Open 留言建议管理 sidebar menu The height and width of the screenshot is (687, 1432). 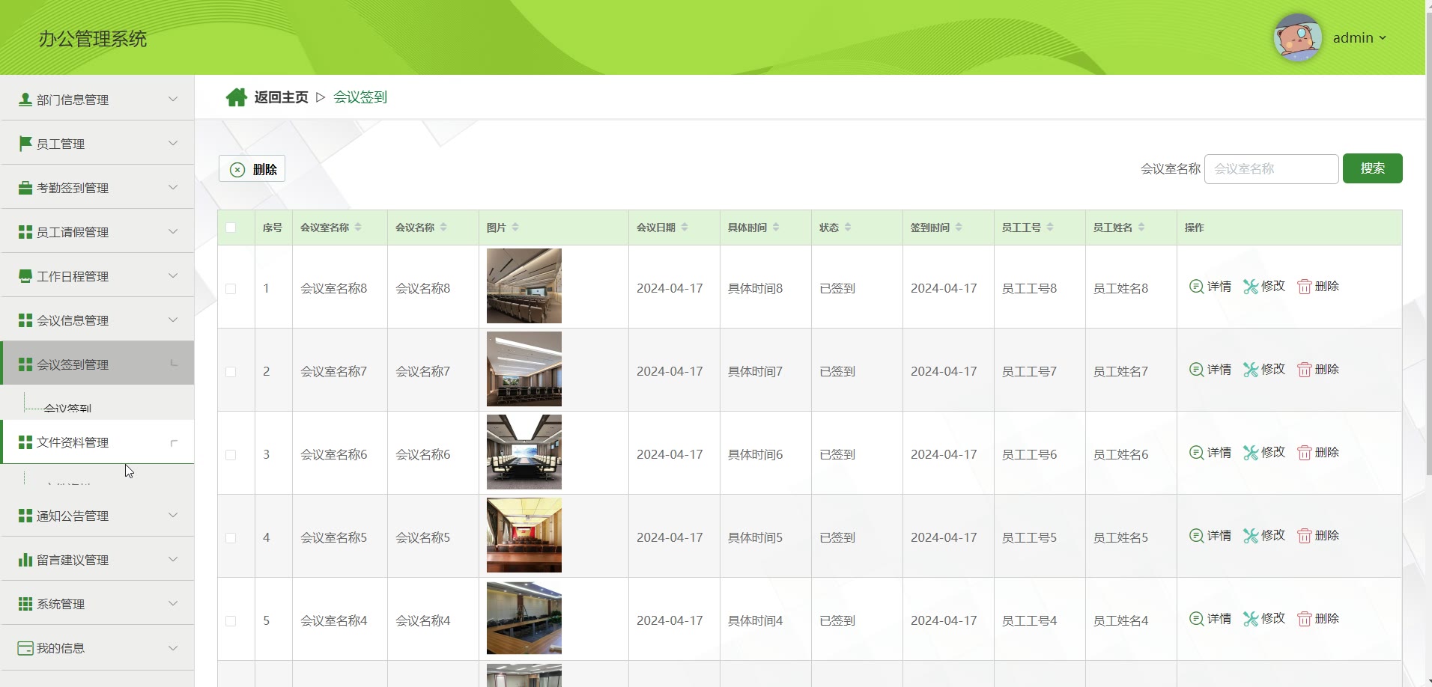pyautogui.click(x=97, y=560)
